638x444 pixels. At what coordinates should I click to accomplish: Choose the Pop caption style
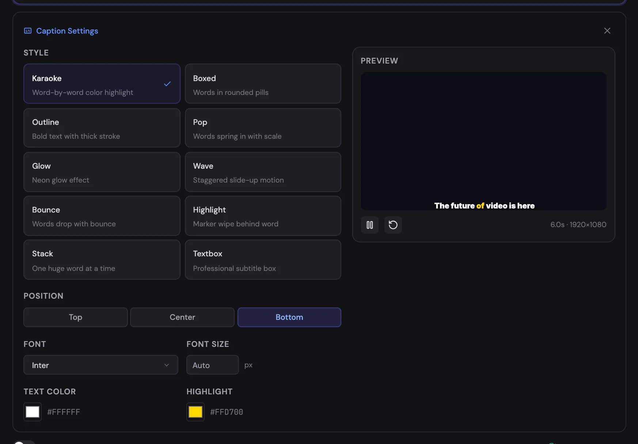point(263,128)
